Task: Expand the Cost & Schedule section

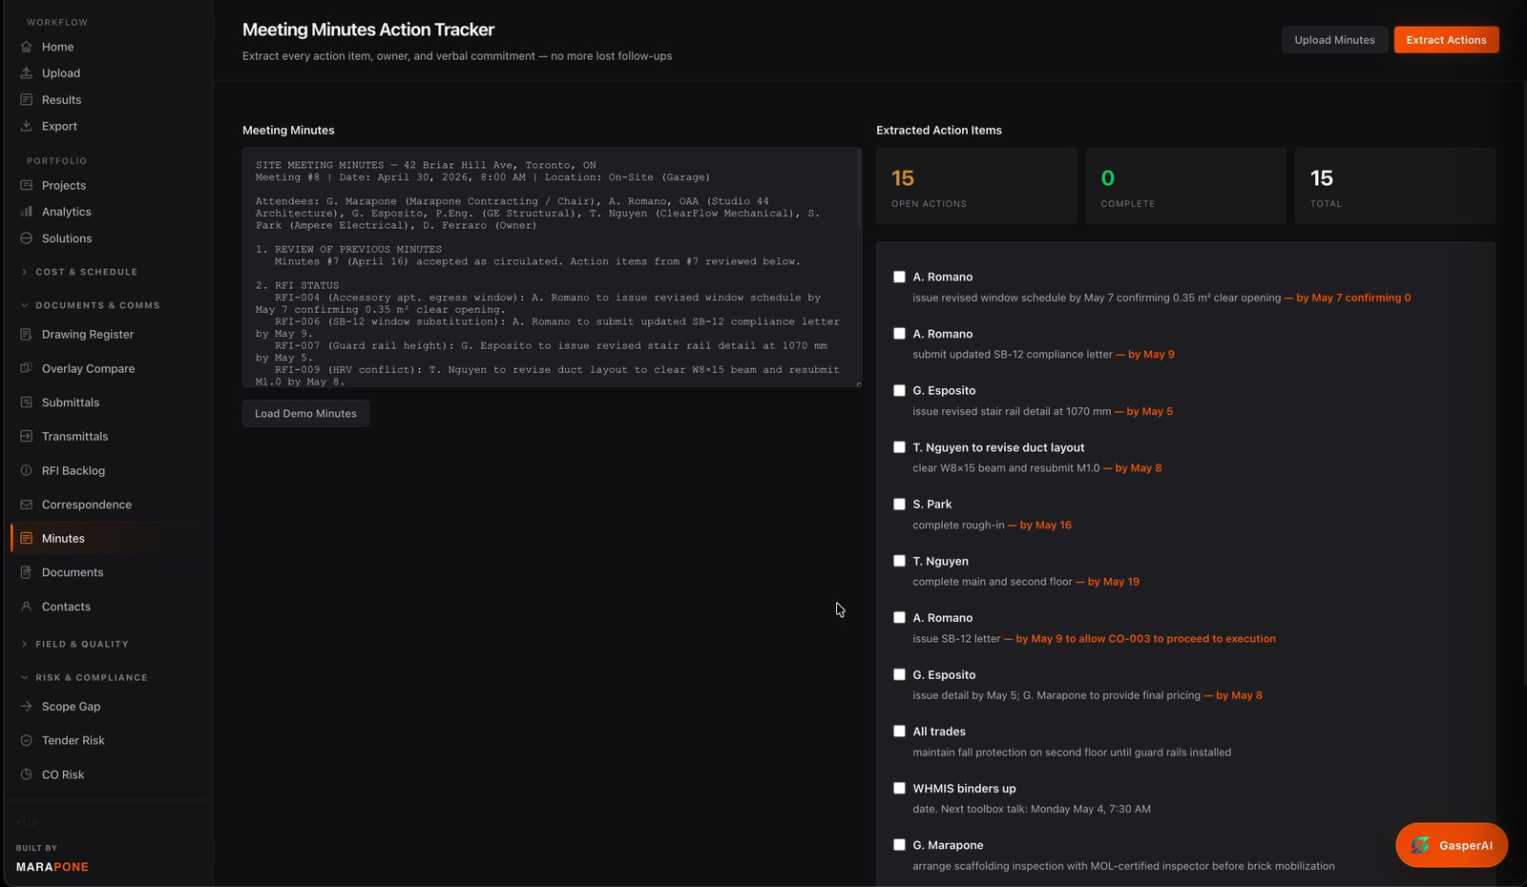Action: point(87,272)
